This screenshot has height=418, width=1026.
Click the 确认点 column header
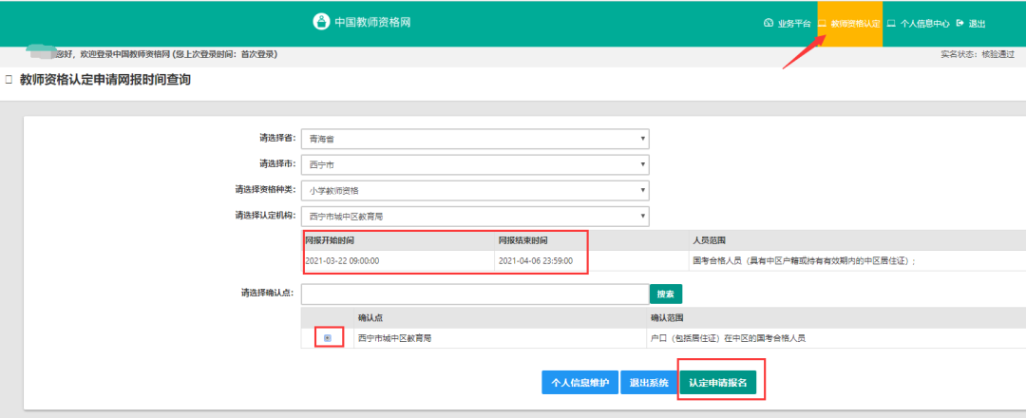(x=370, y=318)
